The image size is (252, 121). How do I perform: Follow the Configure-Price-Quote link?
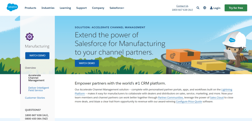189,101
